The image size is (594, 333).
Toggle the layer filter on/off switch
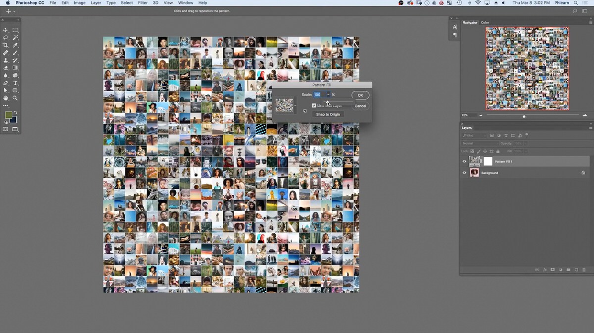coord(527,134)
